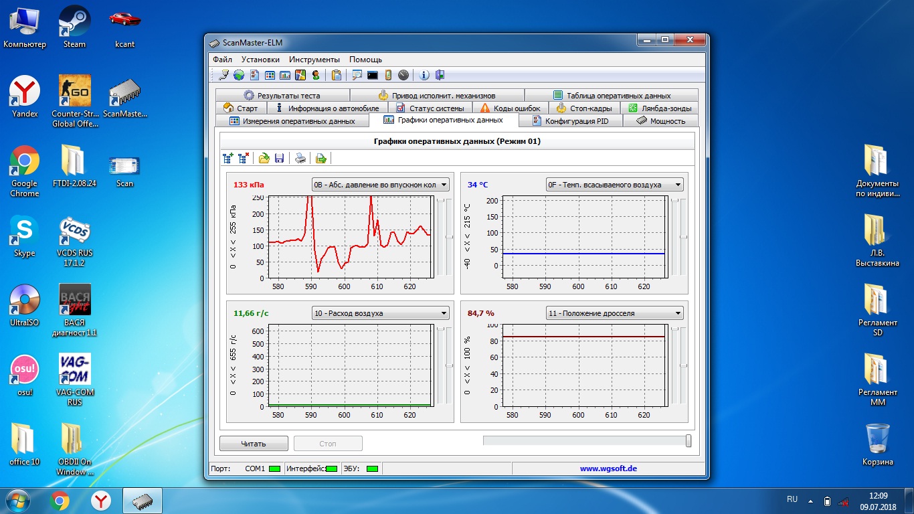Save graph data with the floppy disk icon
This screenshot has height=514, width=914.
pos(280,159)
